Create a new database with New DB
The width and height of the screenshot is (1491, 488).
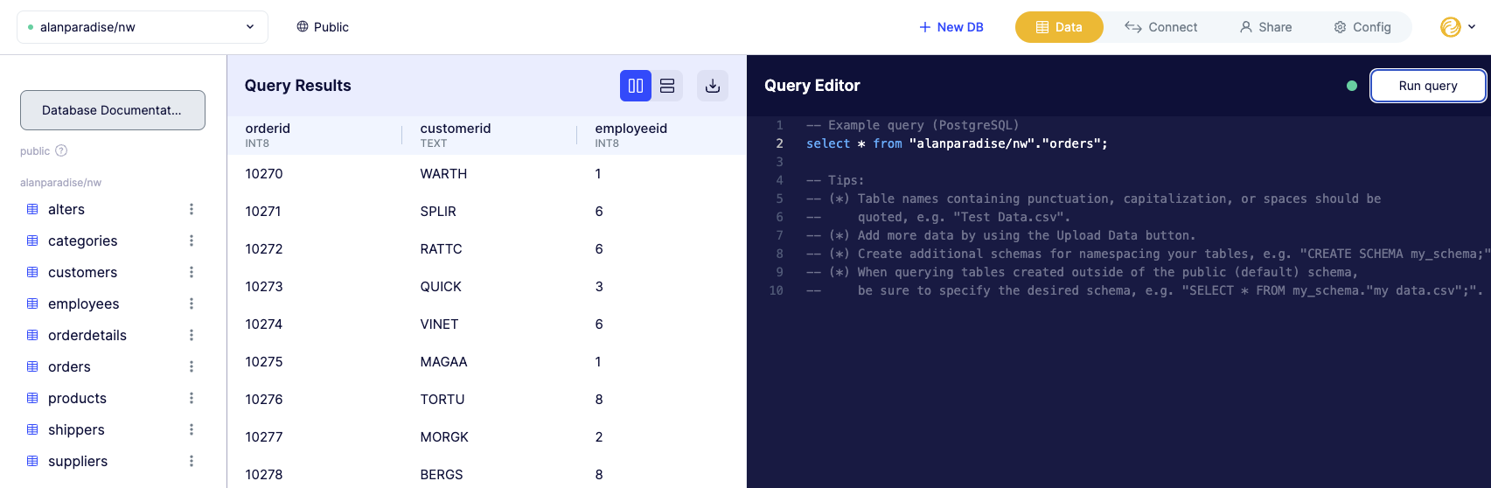coord(951,27)
